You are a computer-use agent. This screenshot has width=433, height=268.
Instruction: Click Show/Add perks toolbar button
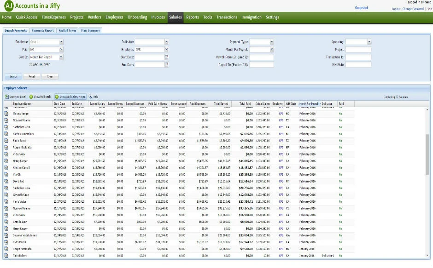tap(41, 97)
